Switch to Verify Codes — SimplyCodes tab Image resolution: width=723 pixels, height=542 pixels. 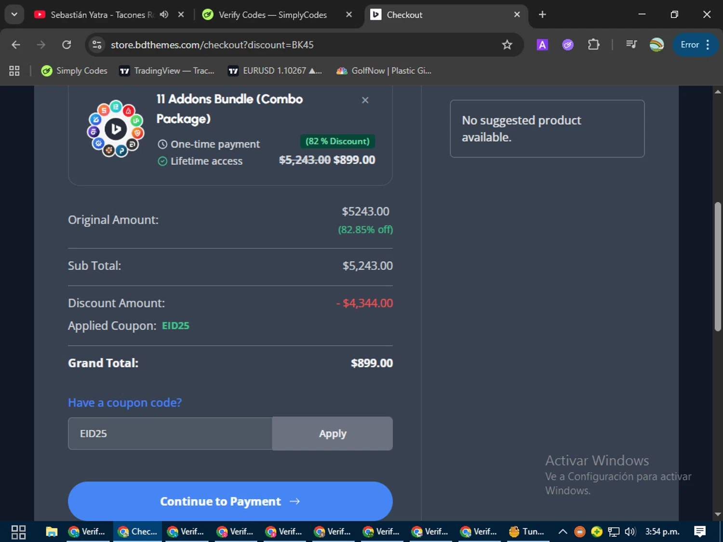point(272,15)
